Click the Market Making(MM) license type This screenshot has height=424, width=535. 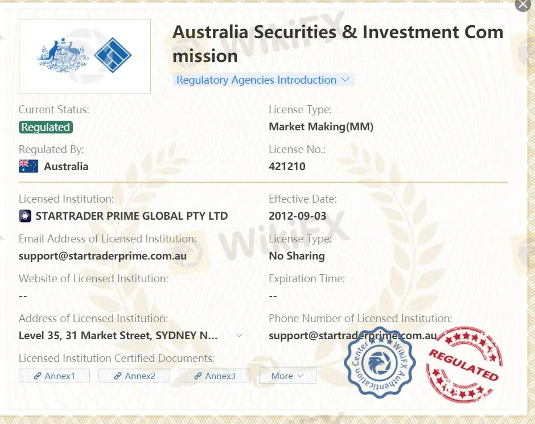click(x=321, y=127)
